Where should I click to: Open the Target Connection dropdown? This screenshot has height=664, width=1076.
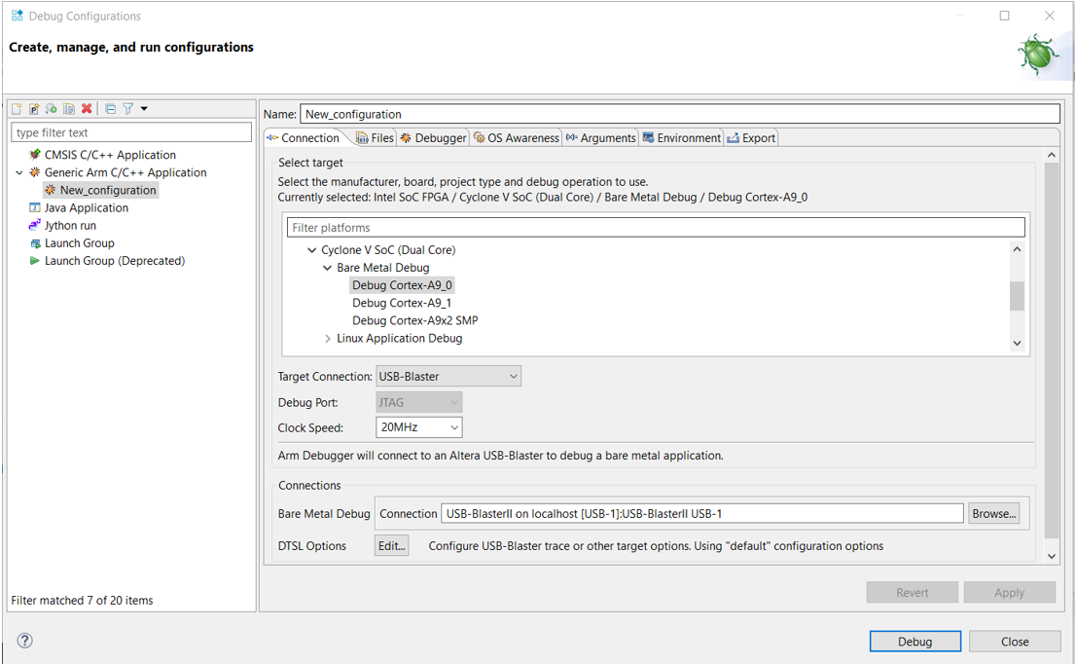pos(448,376)
